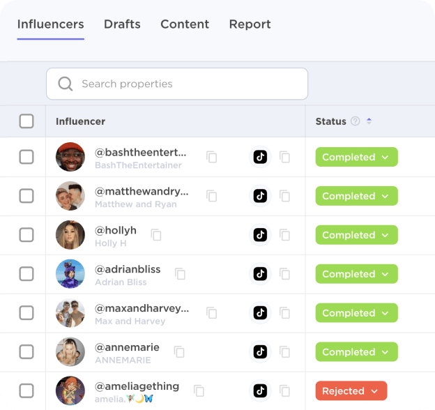Check the box for @hollyh

tap(26, 235)
